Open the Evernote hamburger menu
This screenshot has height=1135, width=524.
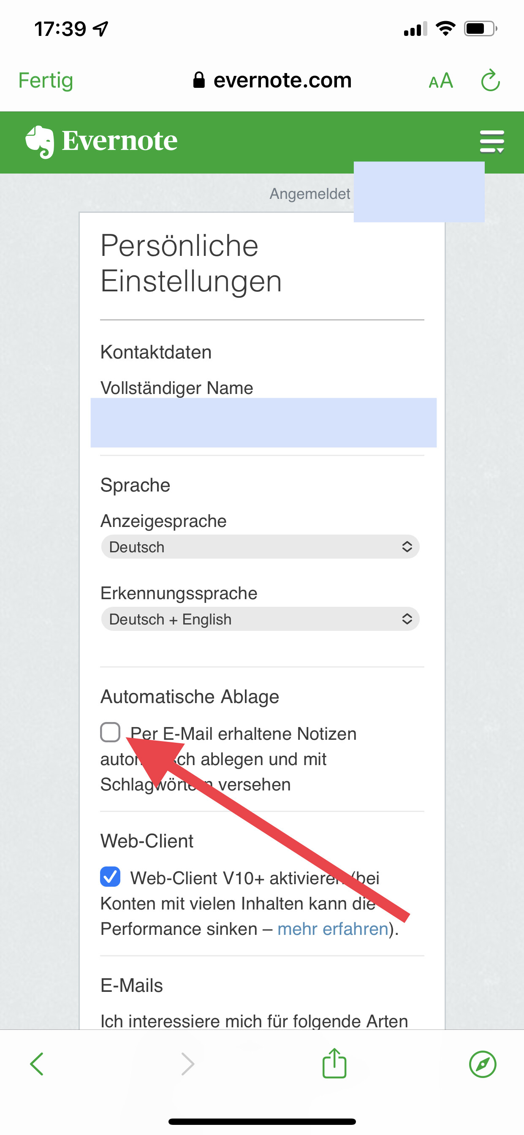[492, 141]
